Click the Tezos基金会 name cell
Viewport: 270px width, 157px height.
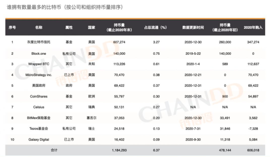(x=39, y=129)
